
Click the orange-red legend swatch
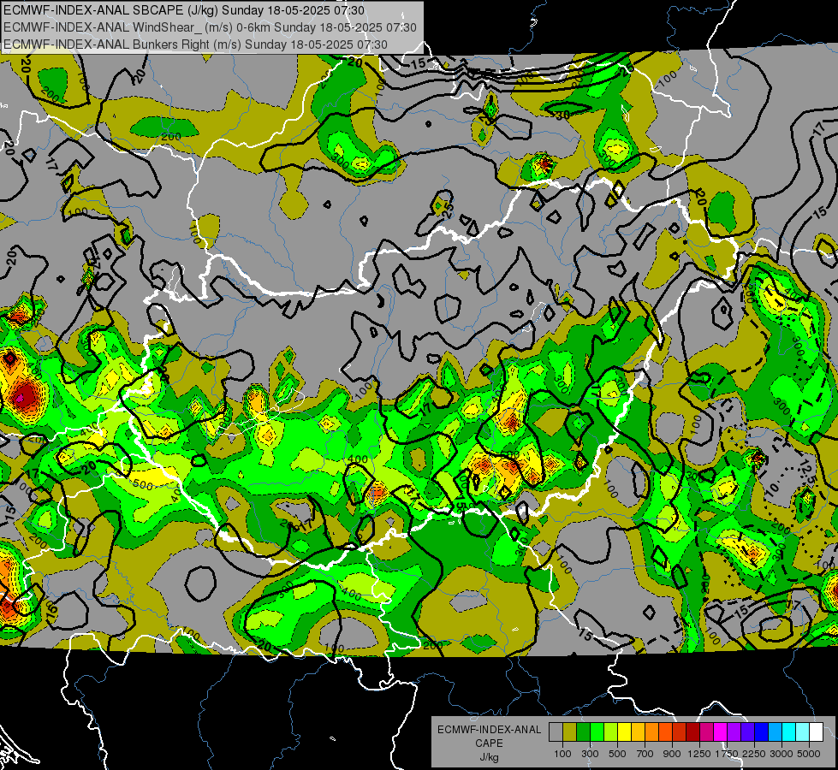point(666,731)
